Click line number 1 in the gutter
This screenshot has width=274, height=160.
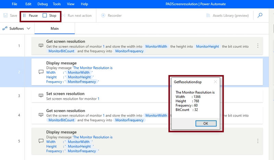(x=19, y=46)
